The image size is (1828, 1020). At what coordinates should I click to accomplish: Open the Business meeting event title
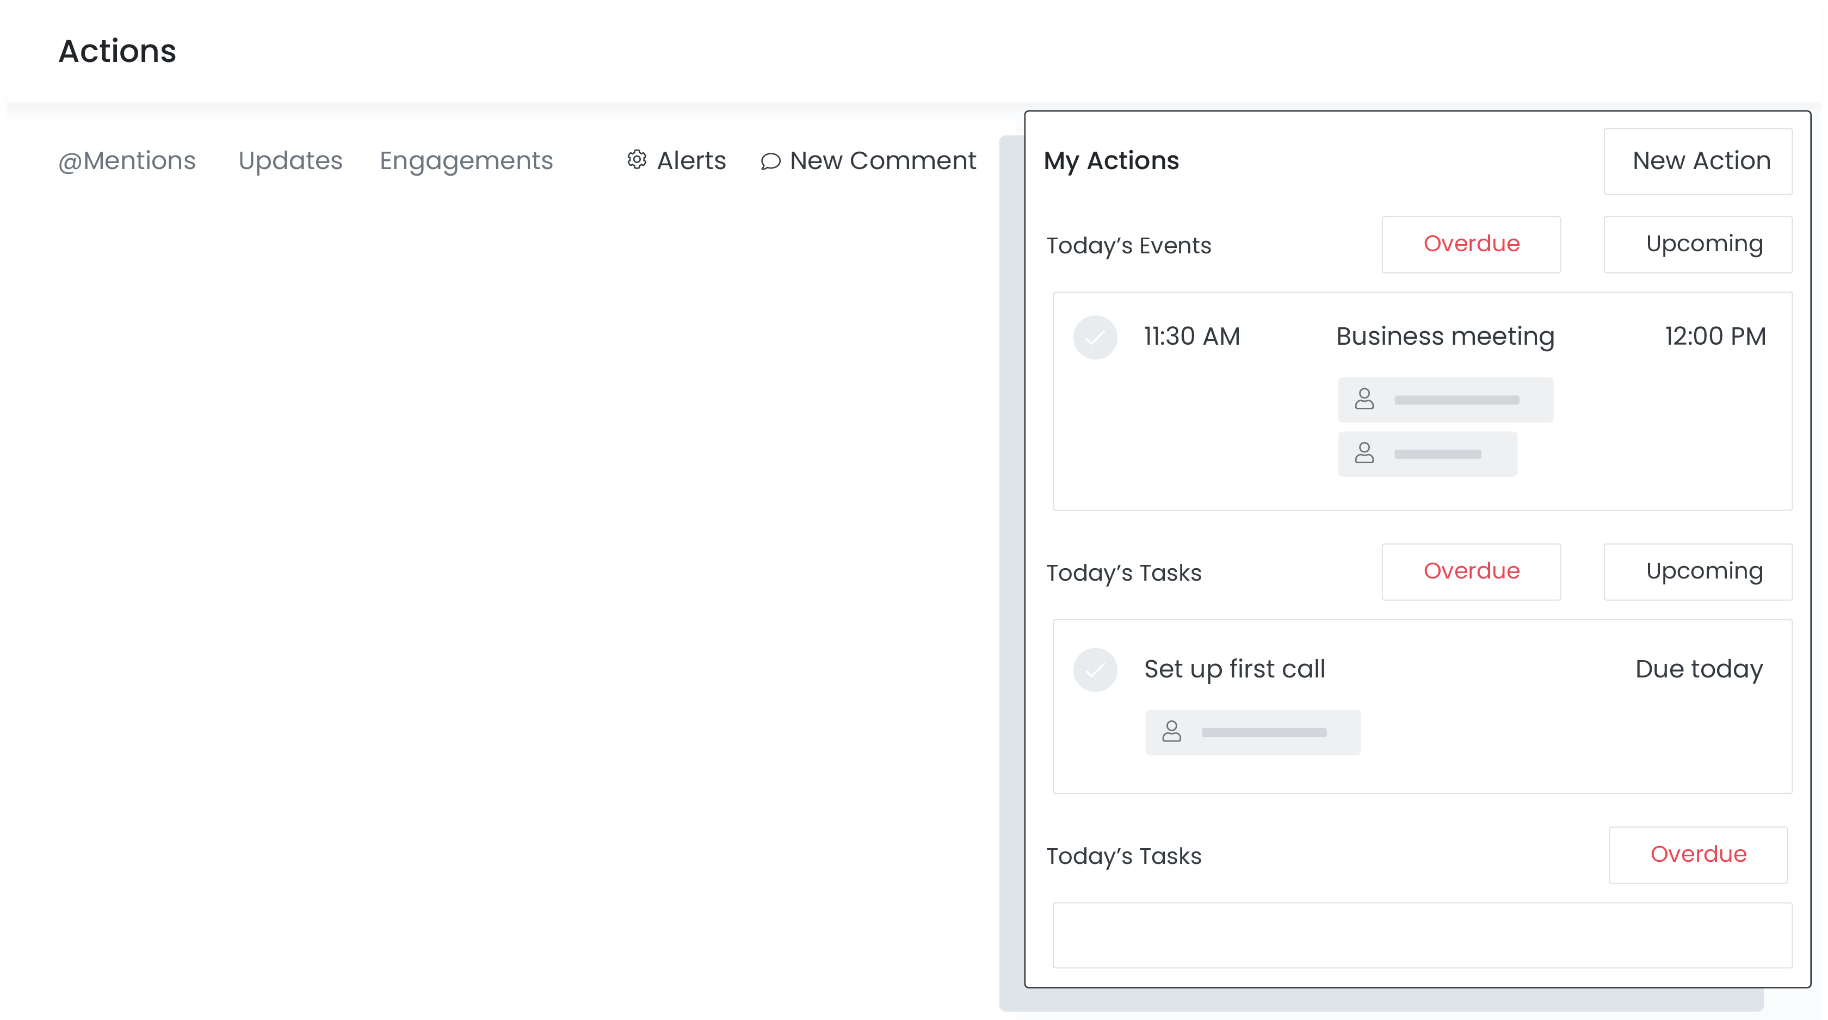1445,336
